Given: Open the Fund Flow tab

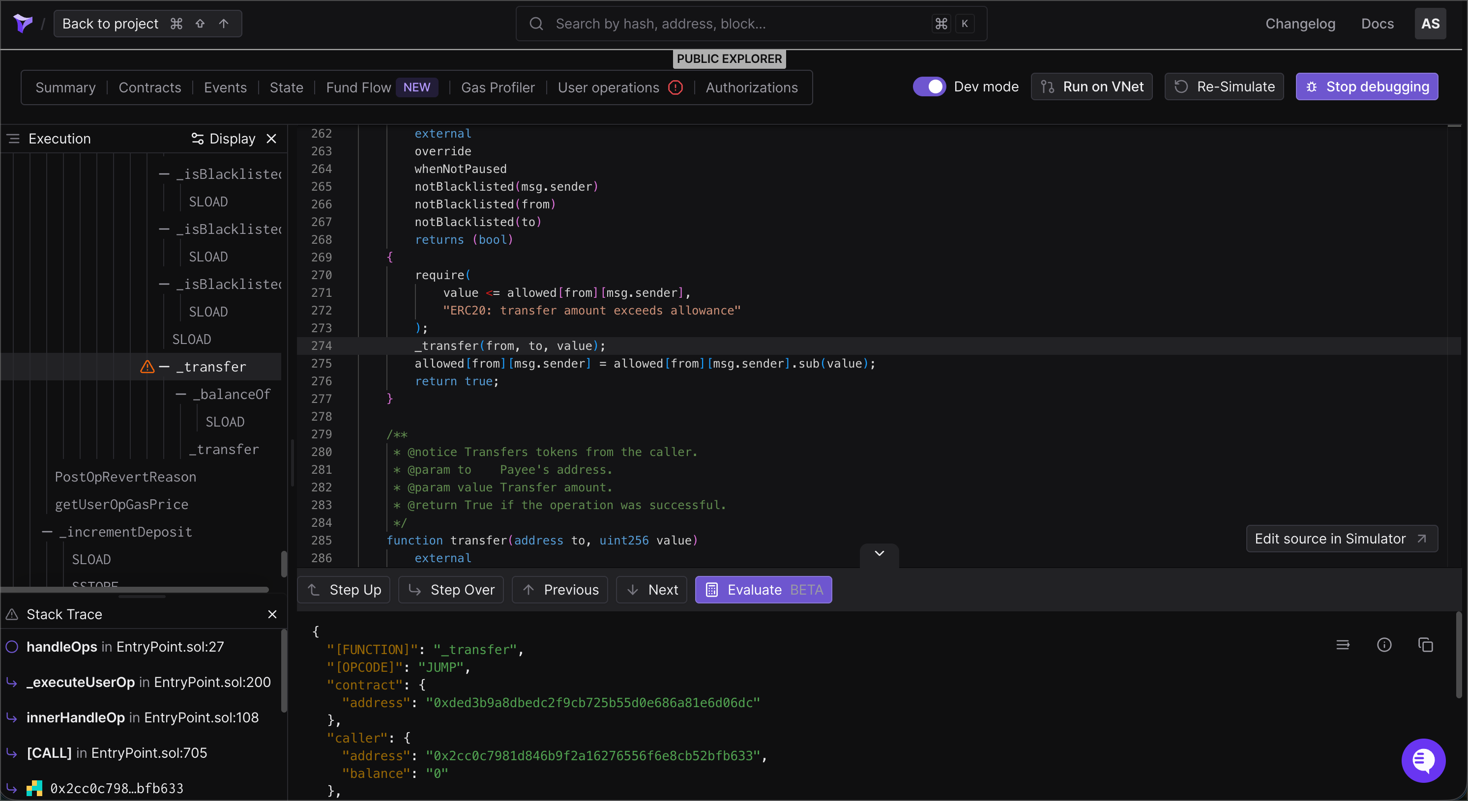Looking at the screenshot, I should pyautogui.click(x=358, y=88).
